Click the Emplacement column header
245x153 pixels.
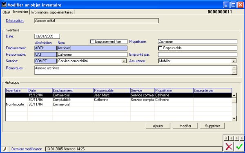pos(73,91)
